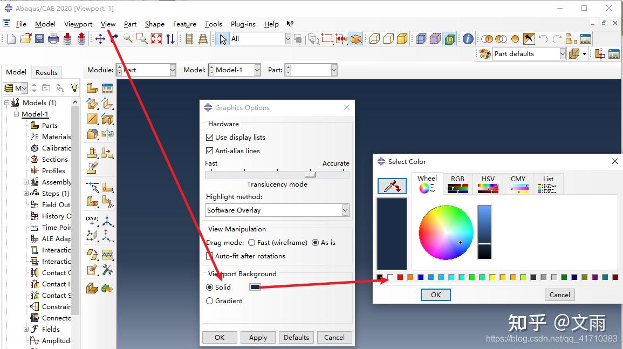Select Fast wireframe drag mode
This screenshot has width=623, height=349.
[252, 242]
